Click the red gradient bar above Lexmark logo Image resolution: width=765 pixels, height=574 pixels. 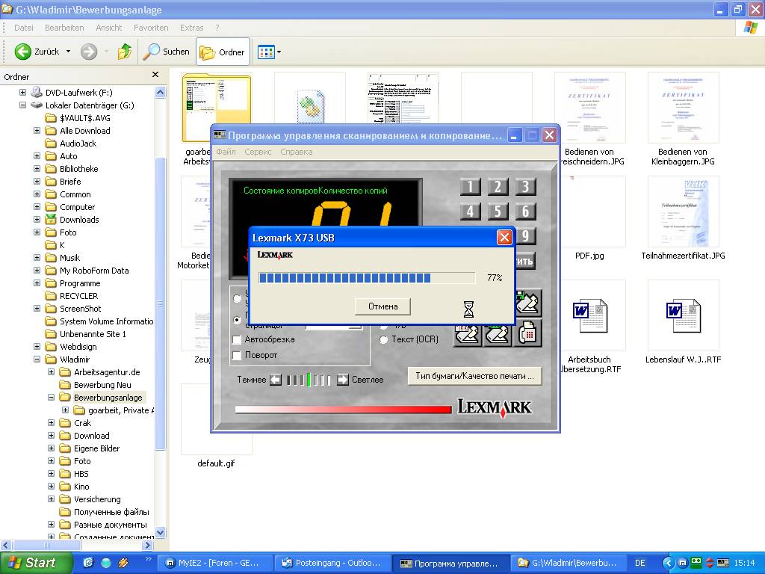point(343,410)
